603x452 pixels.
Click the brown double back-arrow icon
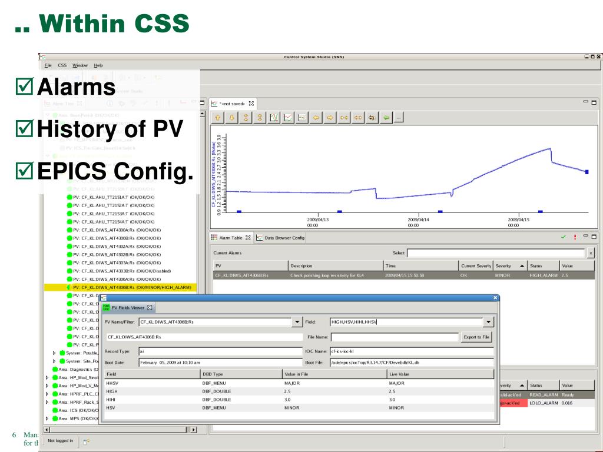372,118
